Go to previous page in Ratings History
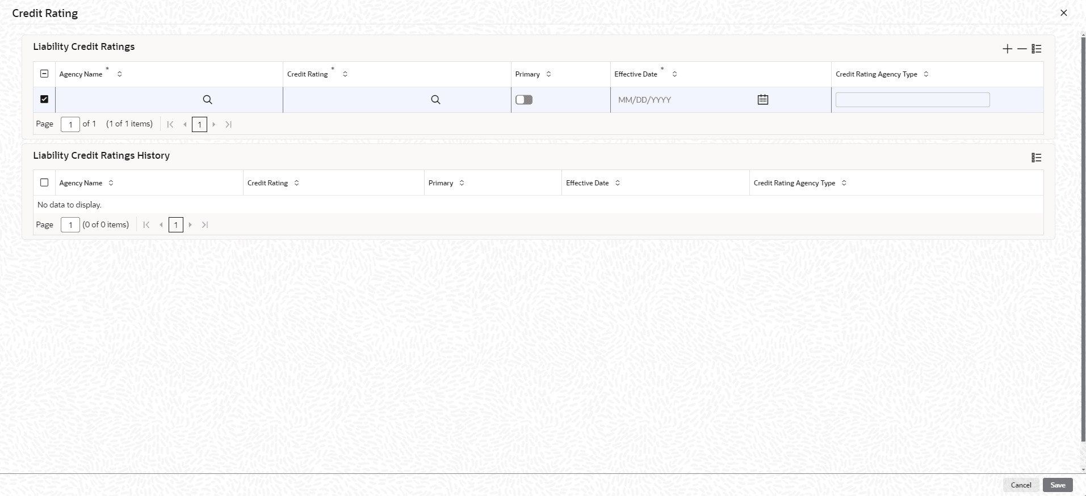This screenshot has width=1086, height=496. tap(161, 225)
